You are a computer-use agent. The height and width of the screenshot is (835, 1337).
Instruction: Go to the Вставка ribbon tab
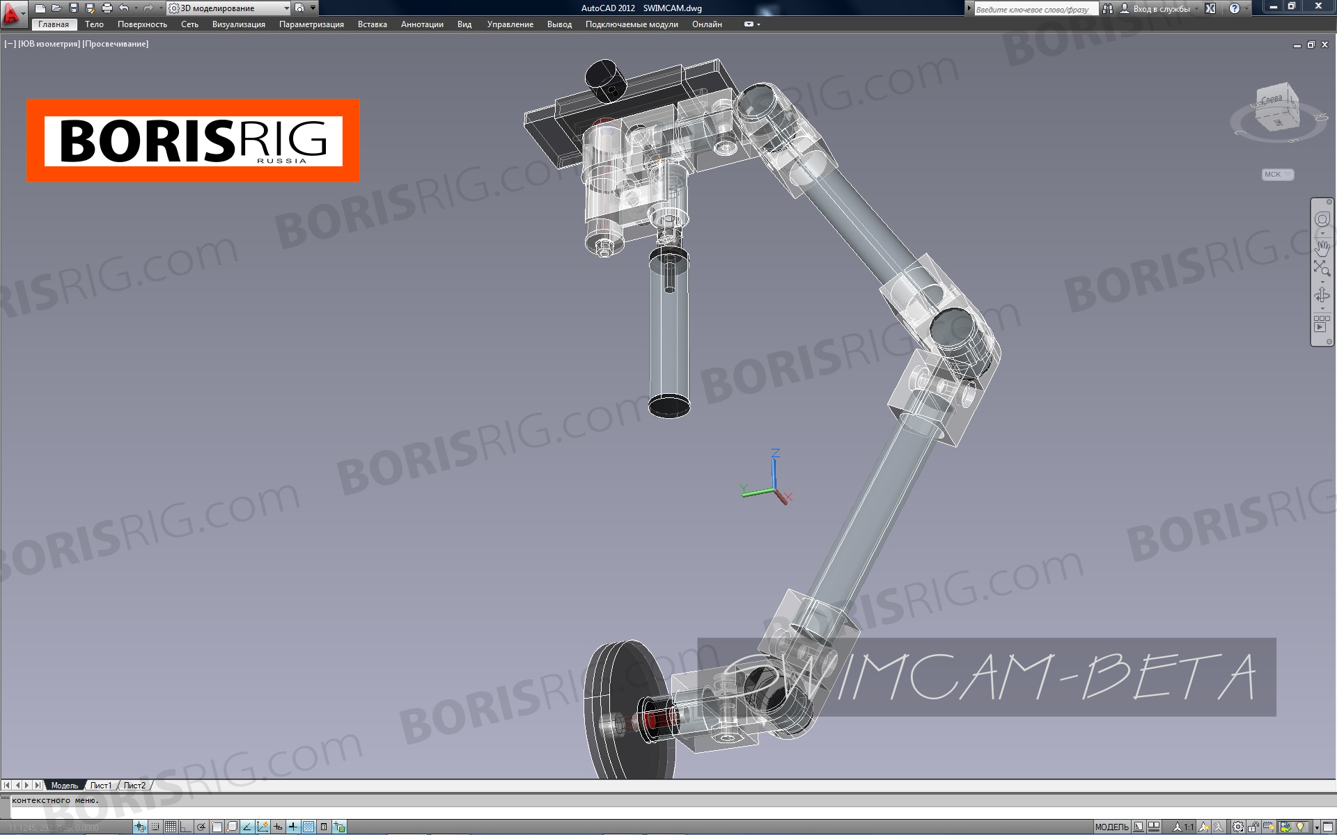[x=372, y=24]
